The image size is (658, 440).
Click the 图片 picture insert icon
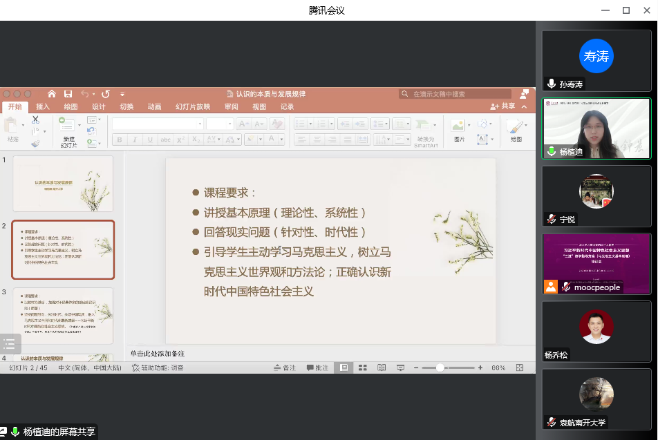pyautogui.click(x=458, y=127)
